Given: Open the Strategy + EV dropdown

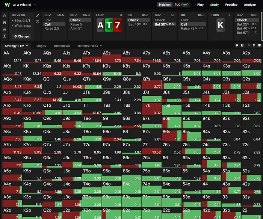Looking at the screenshot, I should (16, 46).
